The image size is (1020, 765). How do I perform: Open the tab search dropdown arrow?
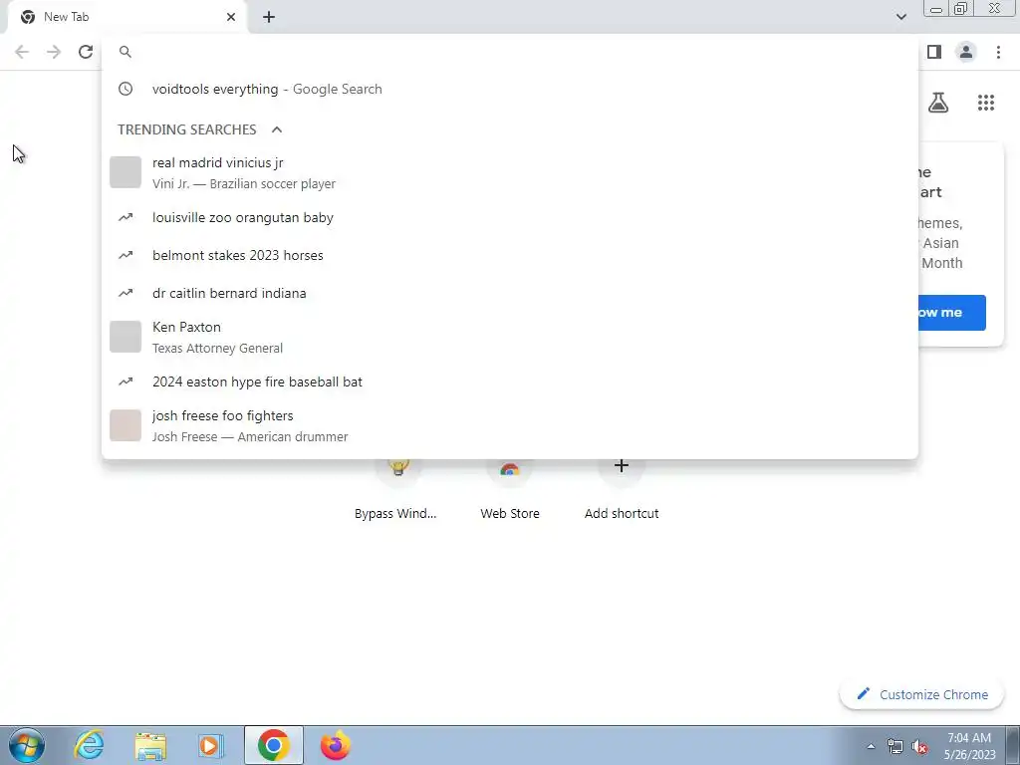[900, 17]
